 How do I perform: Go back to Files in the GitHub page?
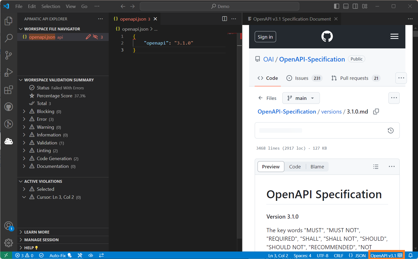(x=267, y=98)
